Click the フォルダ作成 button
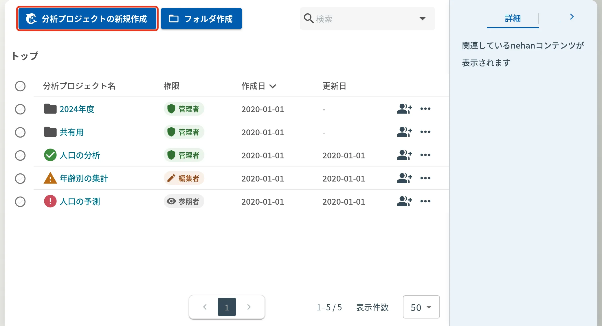This screenshot has height=326, width=602. [x=201, y=19]
